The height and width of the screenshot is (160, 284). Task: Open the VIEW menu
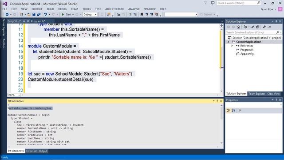[24, 9]
